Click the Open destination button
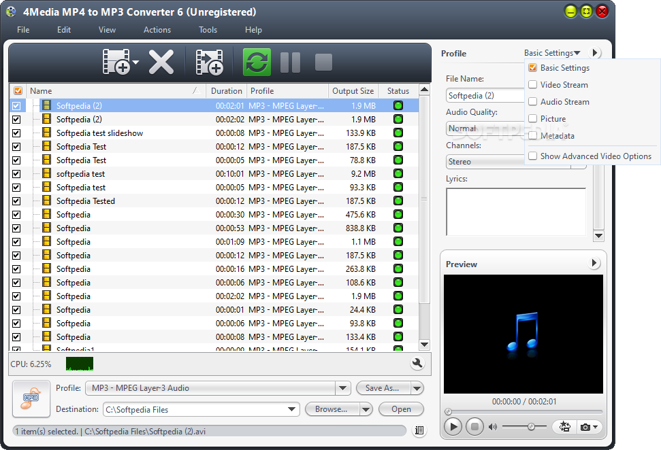661x450 pixels. click(x=401, y=409)
